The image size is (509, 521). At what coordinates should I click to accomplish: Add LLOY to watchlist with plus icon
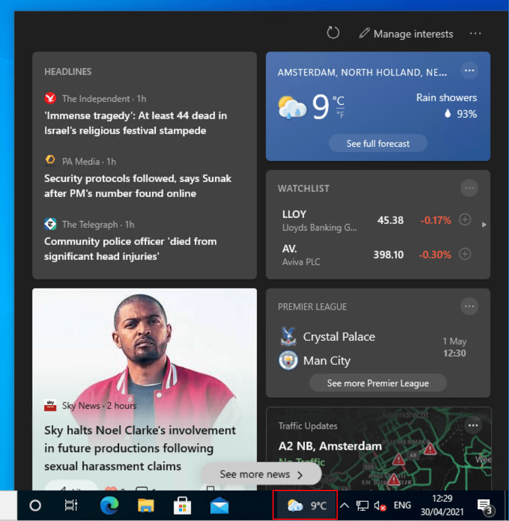click(465, 220)
